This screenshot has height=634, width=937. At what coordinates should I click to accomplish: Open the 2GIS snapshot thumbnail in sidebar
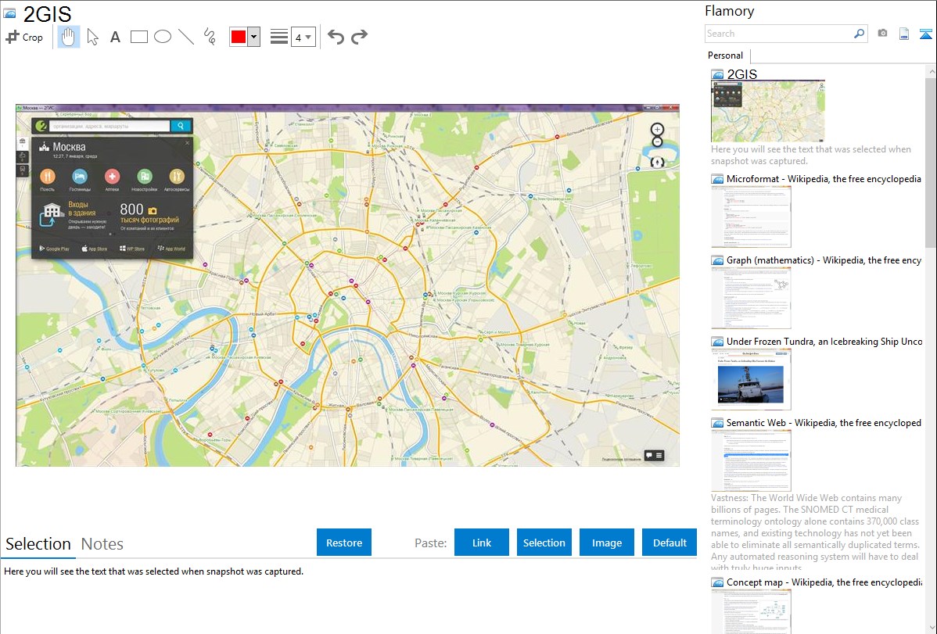point(768,111)
